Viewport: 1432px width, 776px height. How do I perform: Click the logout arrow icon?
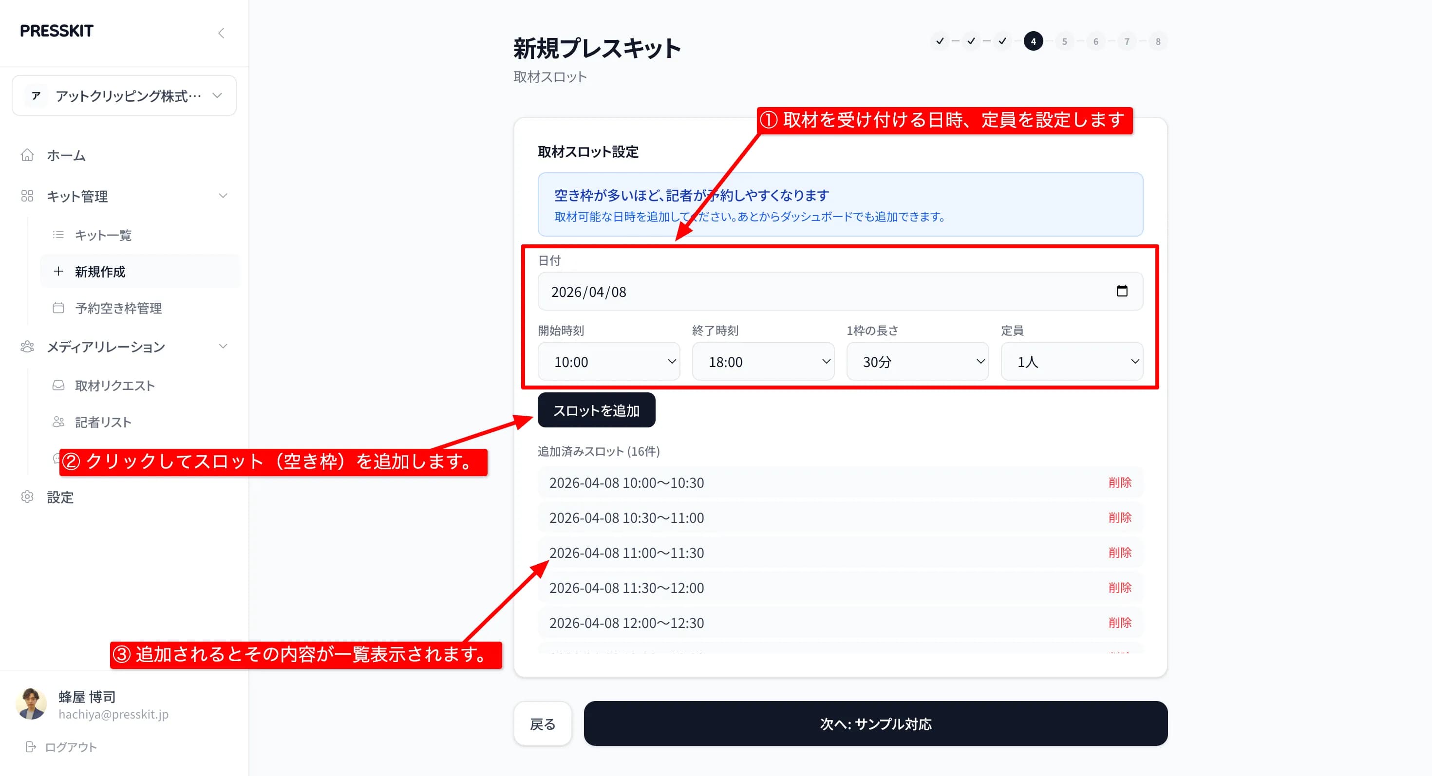pyautogui.click(x=31, y=747)
